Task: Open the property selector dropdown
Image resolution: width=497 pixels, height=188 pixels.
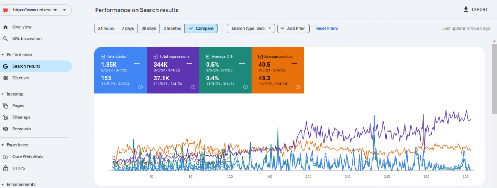Action: (x=36, y=10)
